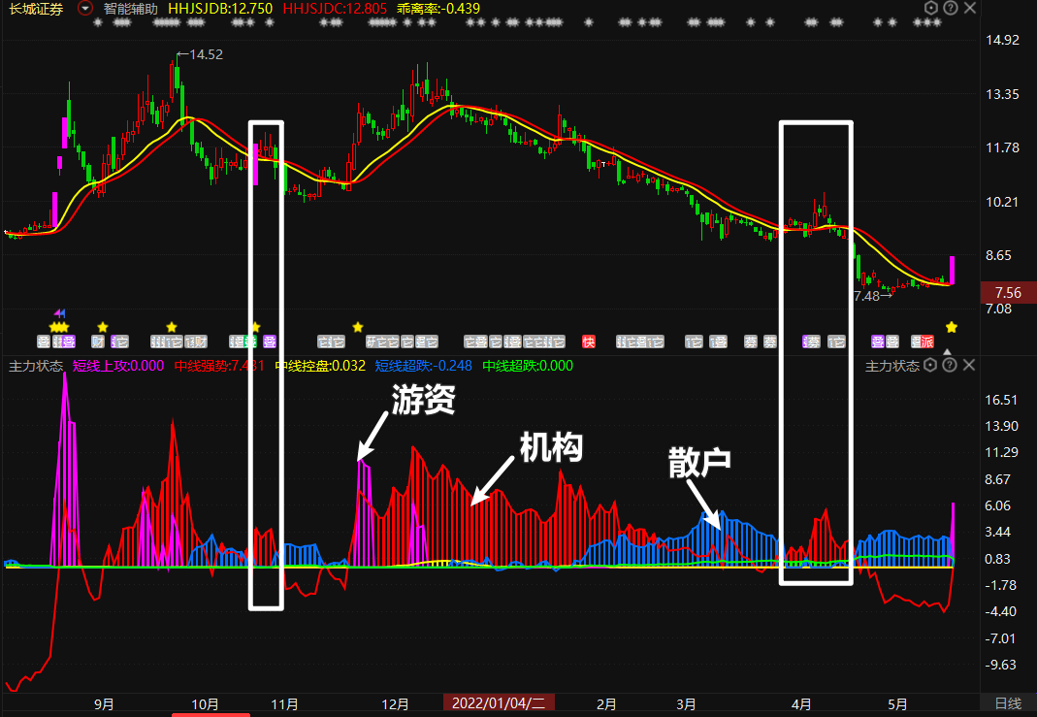Click the red 快 marker badge

pyautogui.click(x=588, y=342)
